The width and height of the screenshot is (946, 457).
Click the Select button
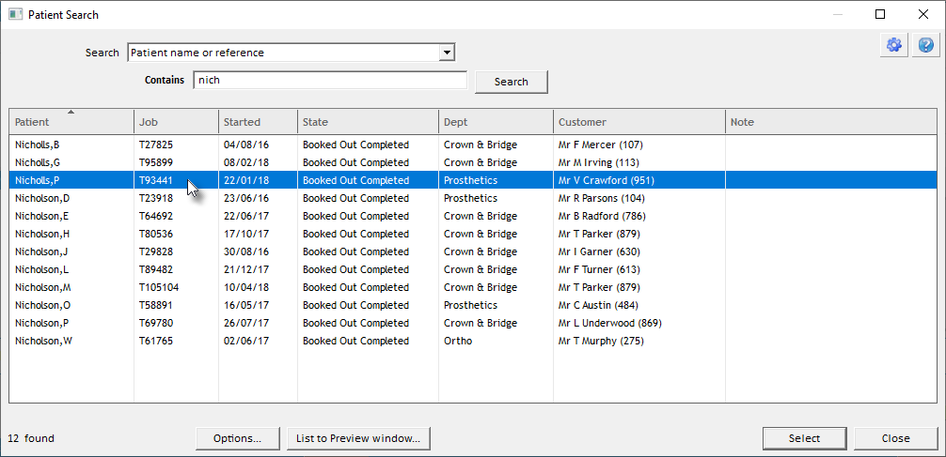pos(804,438)
